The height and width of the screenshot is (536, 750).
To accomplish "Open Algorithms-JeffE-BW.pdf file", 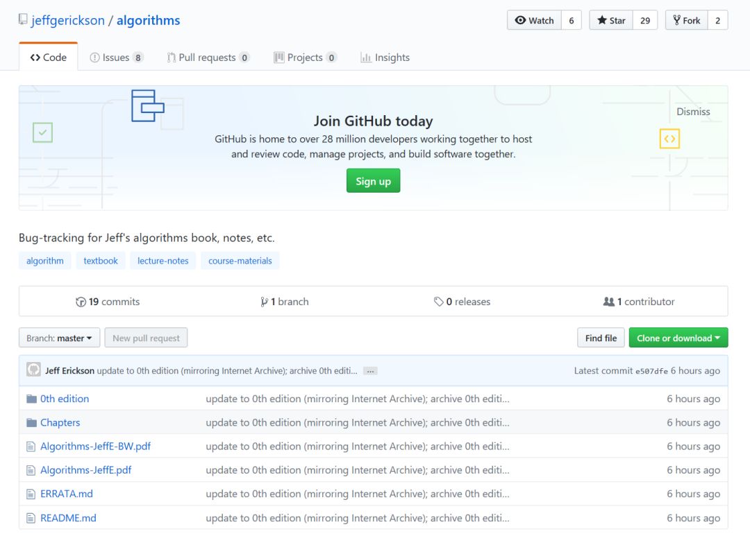I will pos(96,446).
